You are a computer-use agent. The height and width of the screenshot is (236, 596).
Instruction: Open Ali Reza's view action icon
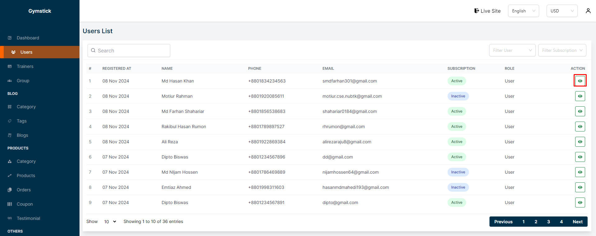tap(580, 142)
